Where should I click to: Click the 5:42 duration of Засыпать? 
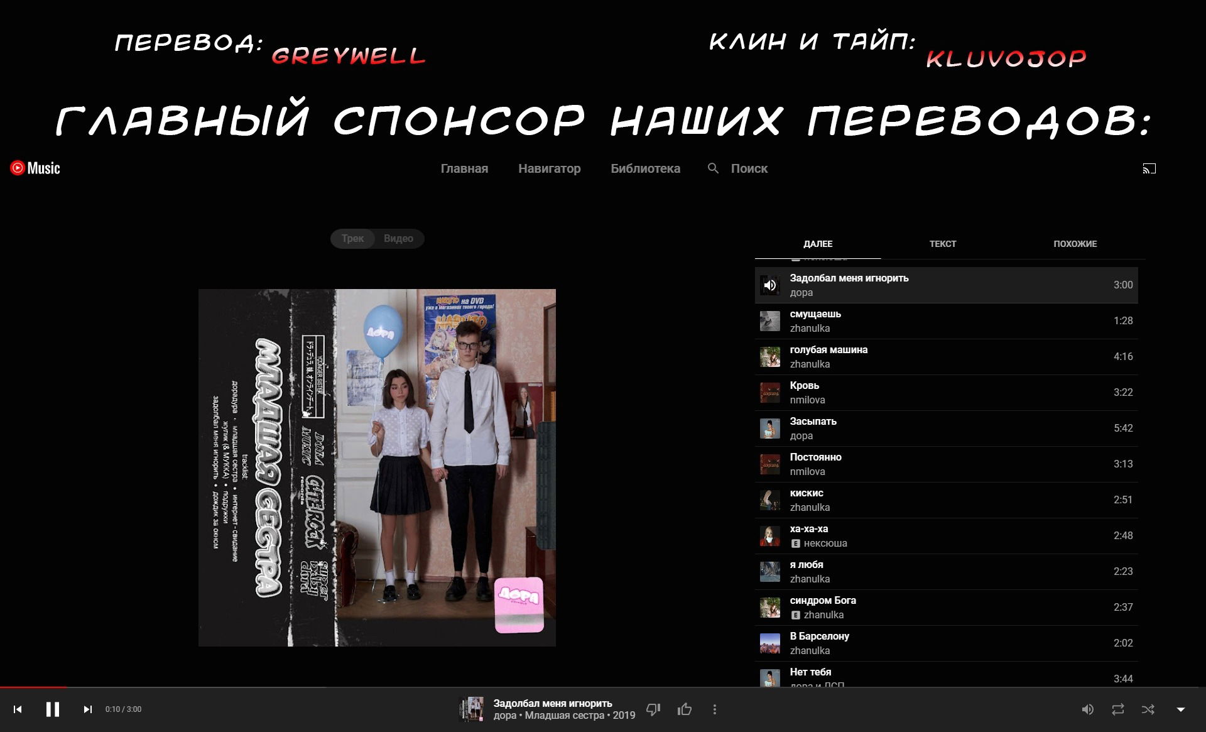click(x=1123, y=429)
